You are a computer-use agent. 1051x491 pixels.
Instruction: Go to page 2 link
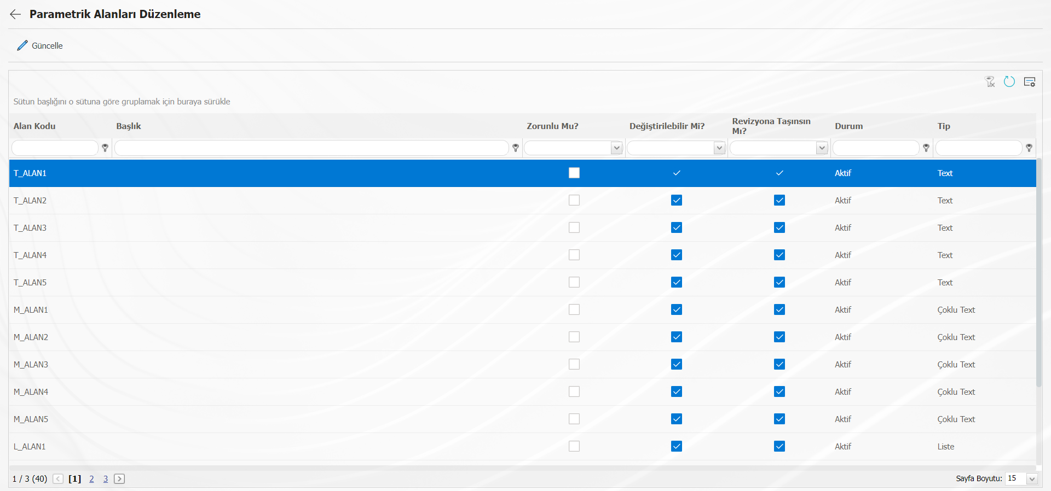click(91, 479)
